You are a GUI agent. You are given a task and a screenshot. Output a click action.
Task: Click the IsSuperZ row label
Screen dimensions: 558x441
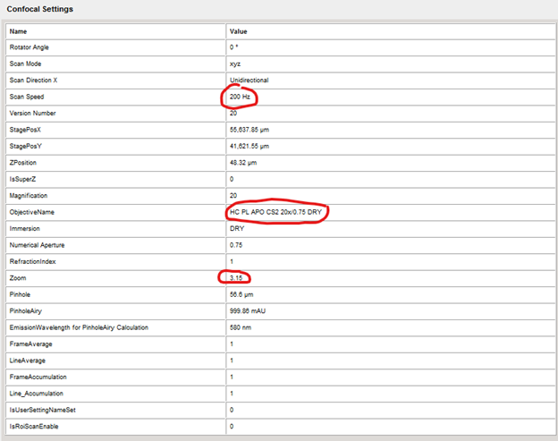pyautogui.click(x=24, y=179)
